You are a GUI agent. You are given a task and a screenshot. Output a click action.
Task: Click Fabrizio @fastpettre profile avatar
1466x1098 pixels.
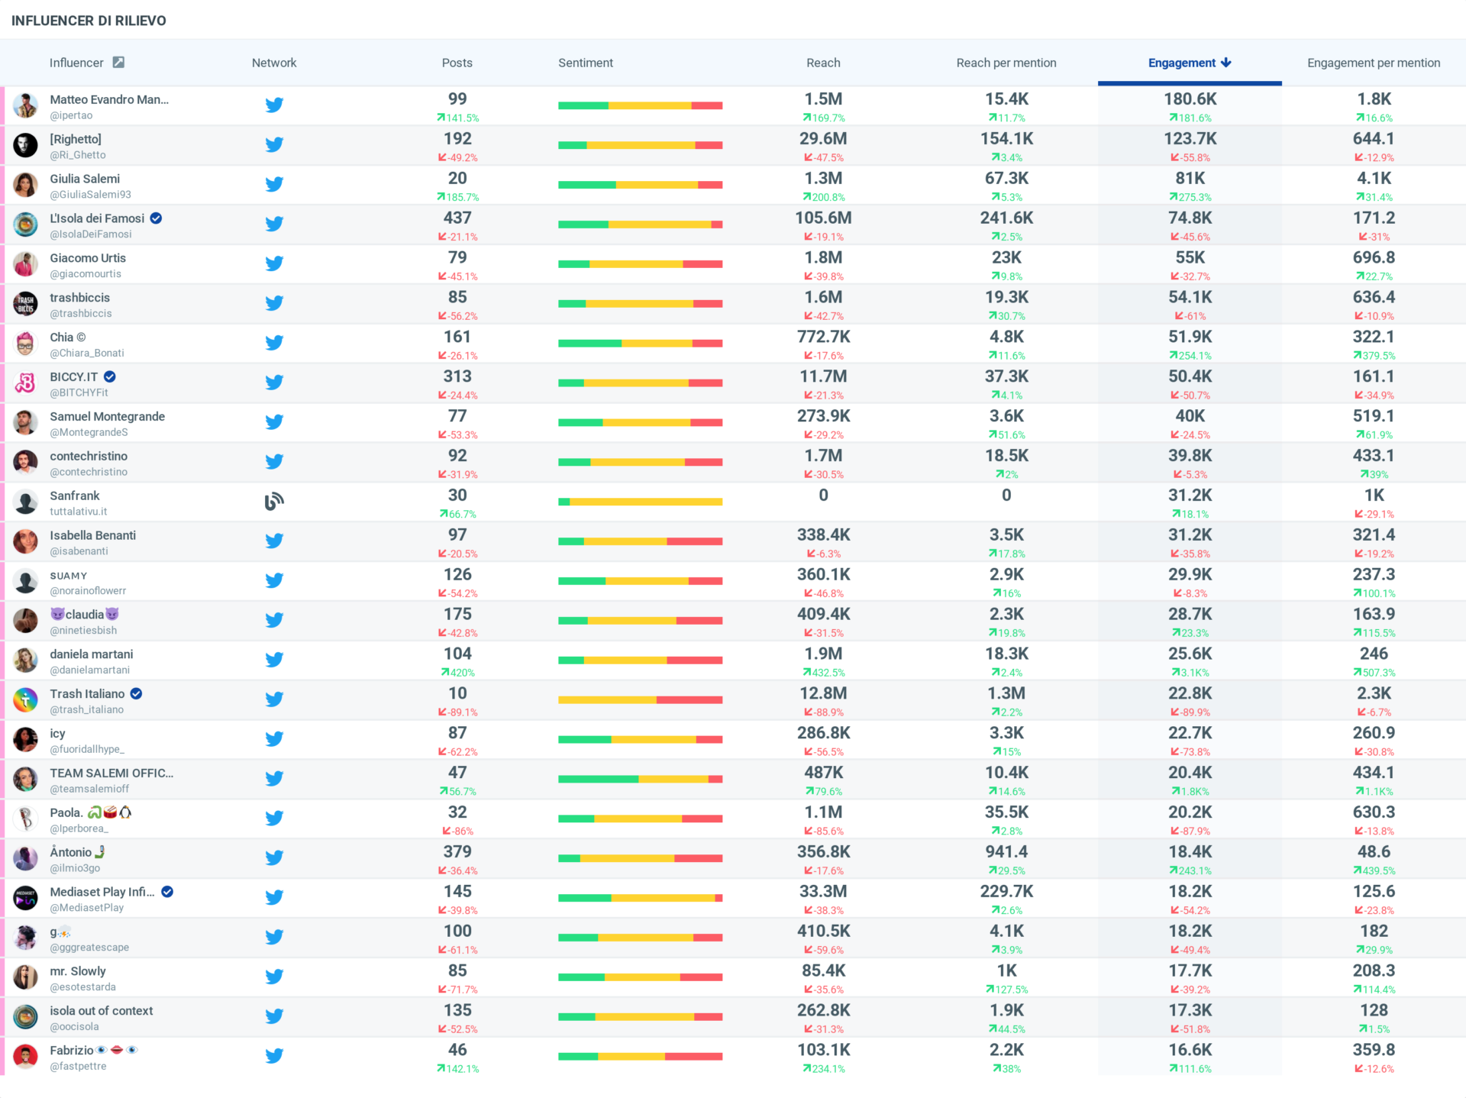click(26, 1057)
